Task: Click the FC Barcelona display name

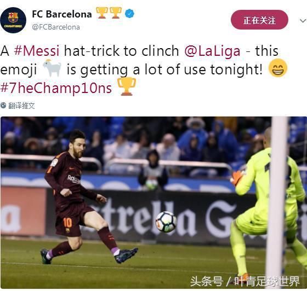Action: point(62,14)
